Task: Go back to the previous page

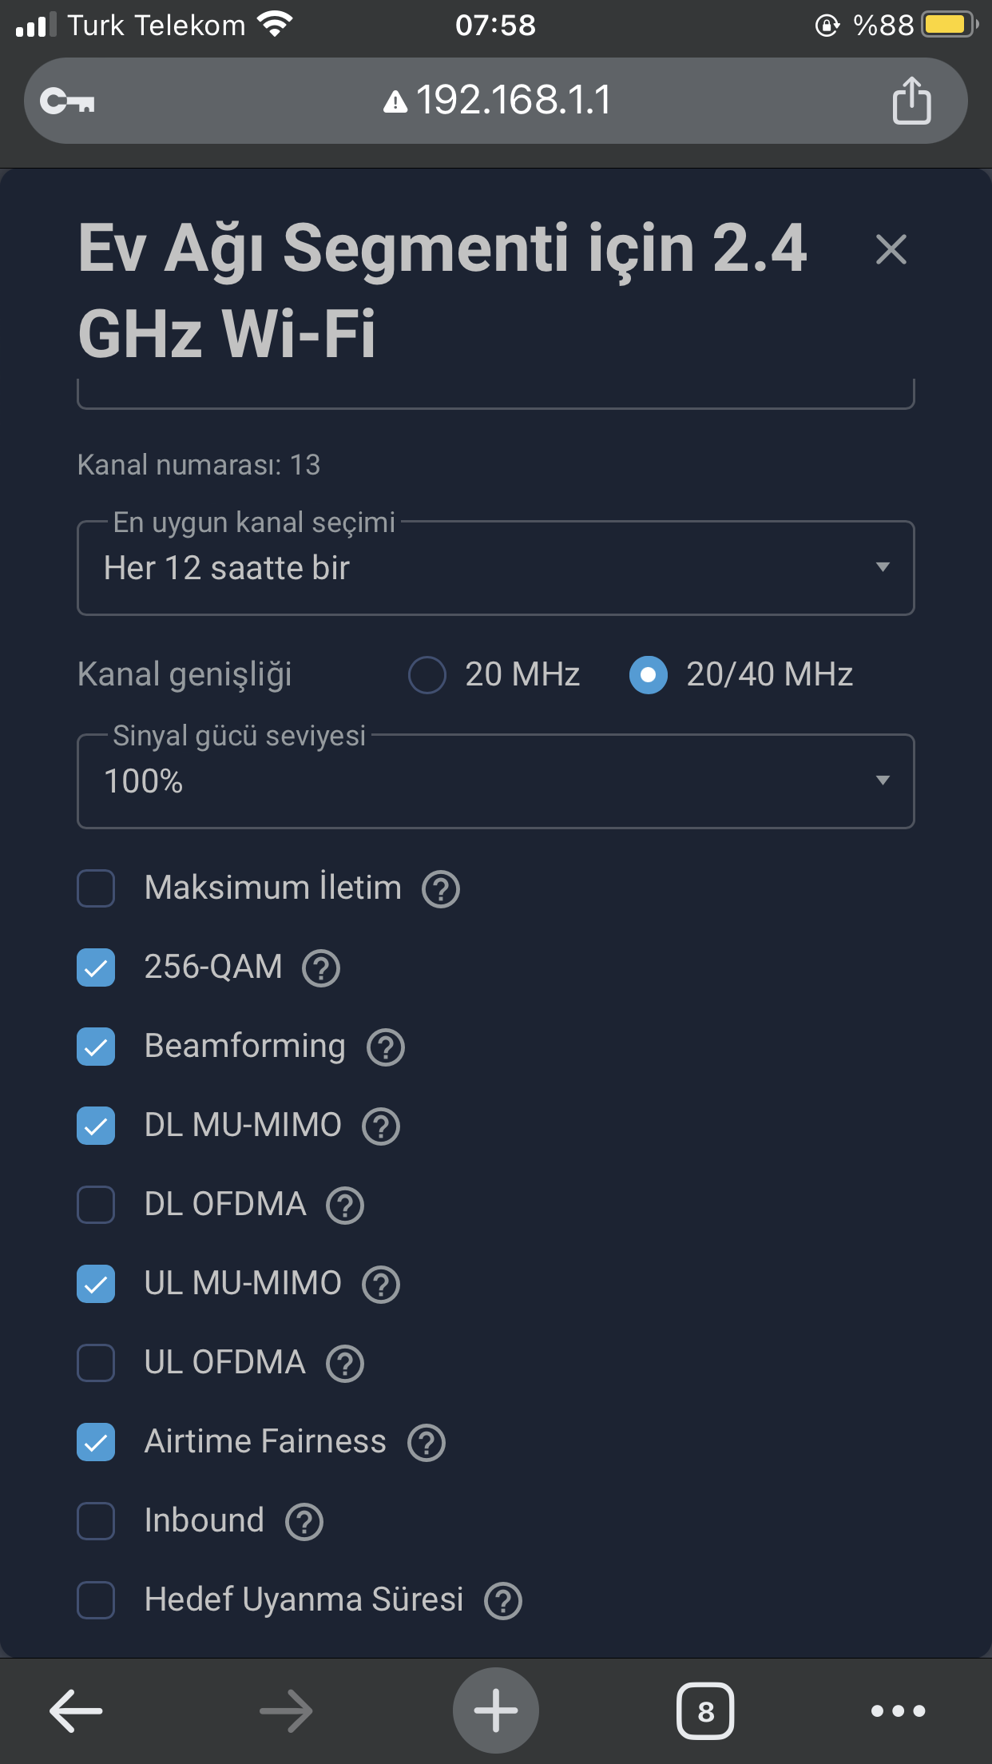Action: [76, 1711]
